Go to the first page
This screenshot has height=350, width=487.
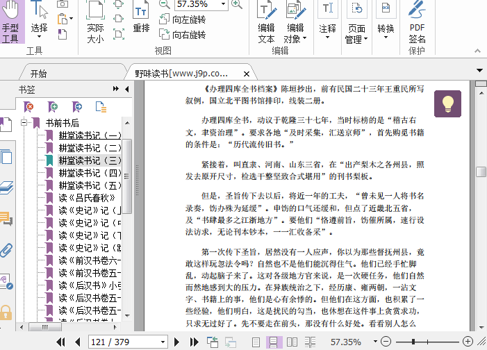click(x=60, y=342)
